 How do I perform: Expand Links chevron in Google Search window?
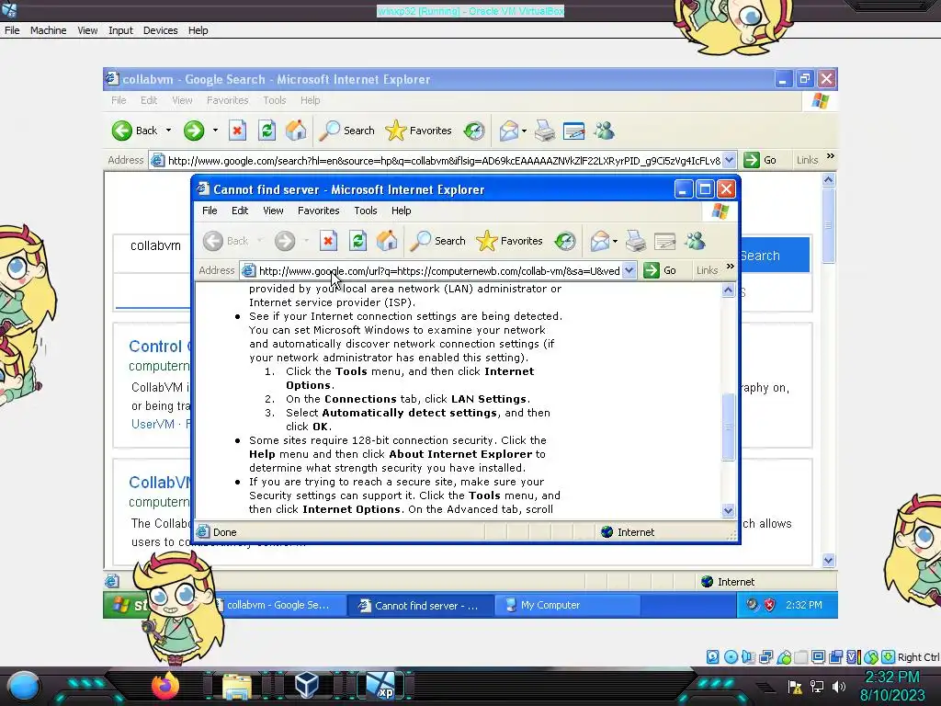pos(831,156)
